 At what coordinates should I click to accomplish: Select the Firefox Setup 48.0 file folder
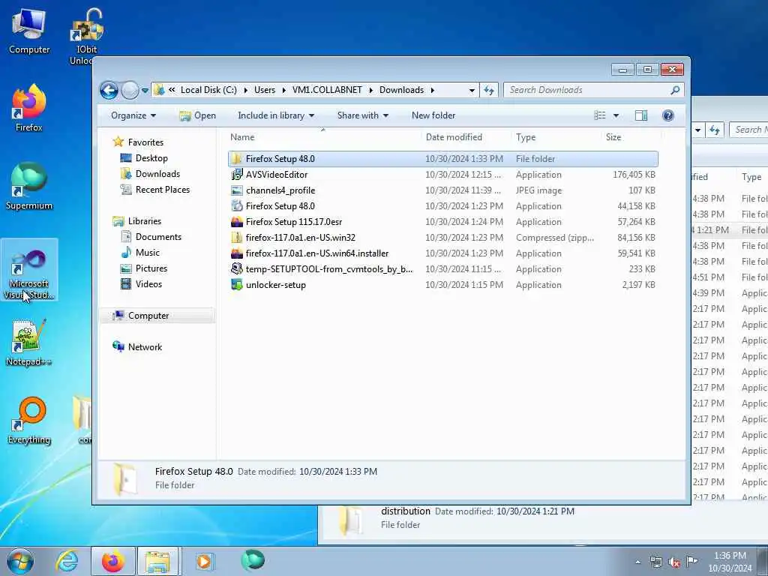442,159
